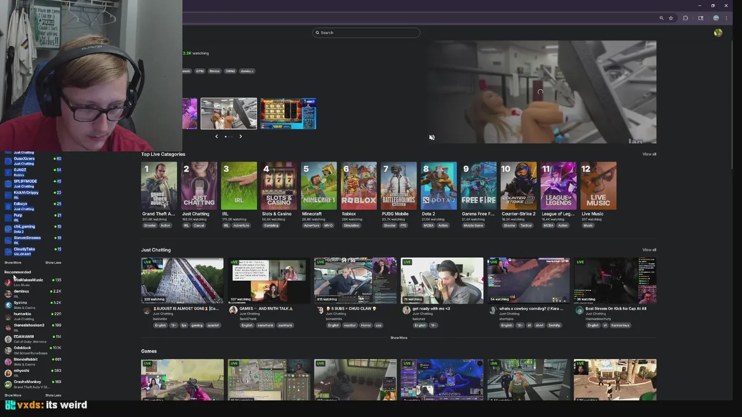
Task: Open therealshookon3 channel in sidebar
Action: click(33, 327)
